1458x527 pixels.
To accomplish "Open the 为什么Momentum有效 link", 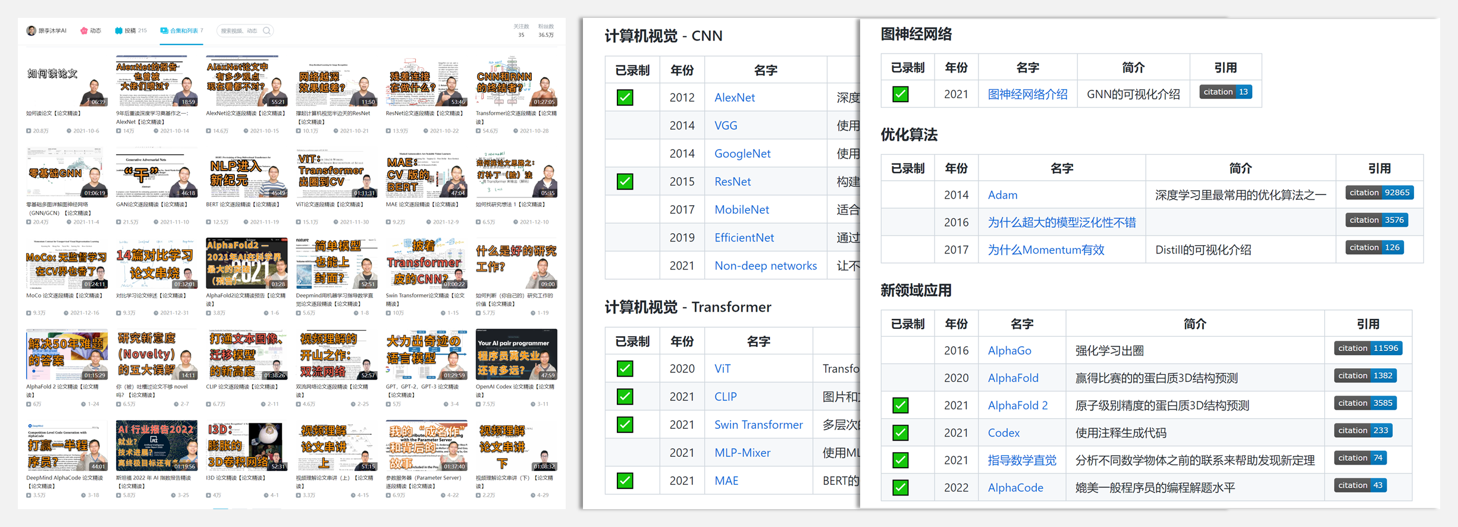I will tap(1046, 250).
